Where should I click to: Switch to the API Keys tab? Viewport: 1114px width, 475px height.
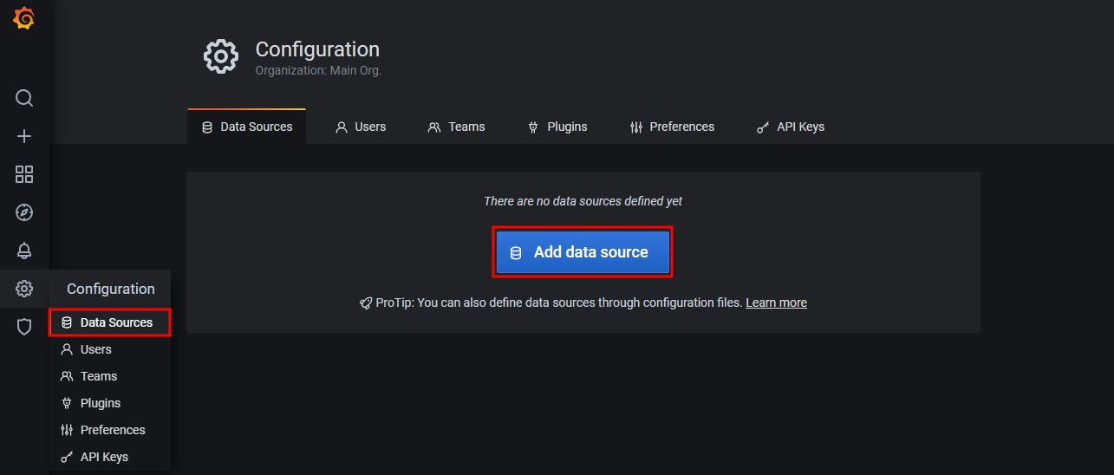click(791, 127)
